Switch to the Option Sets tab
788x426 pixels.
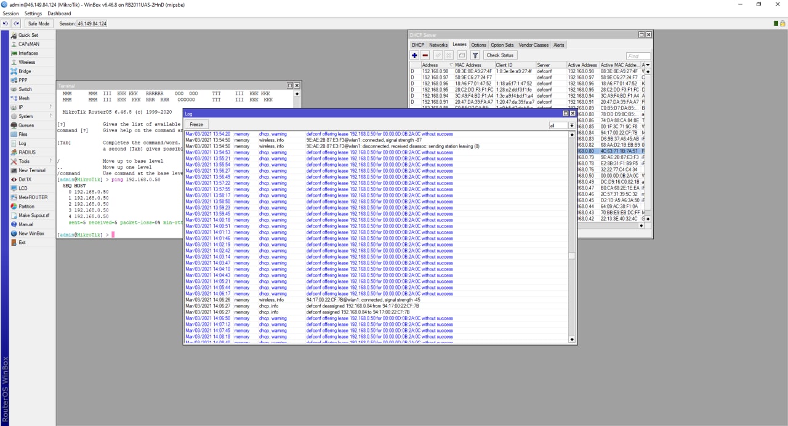[502, 45]
